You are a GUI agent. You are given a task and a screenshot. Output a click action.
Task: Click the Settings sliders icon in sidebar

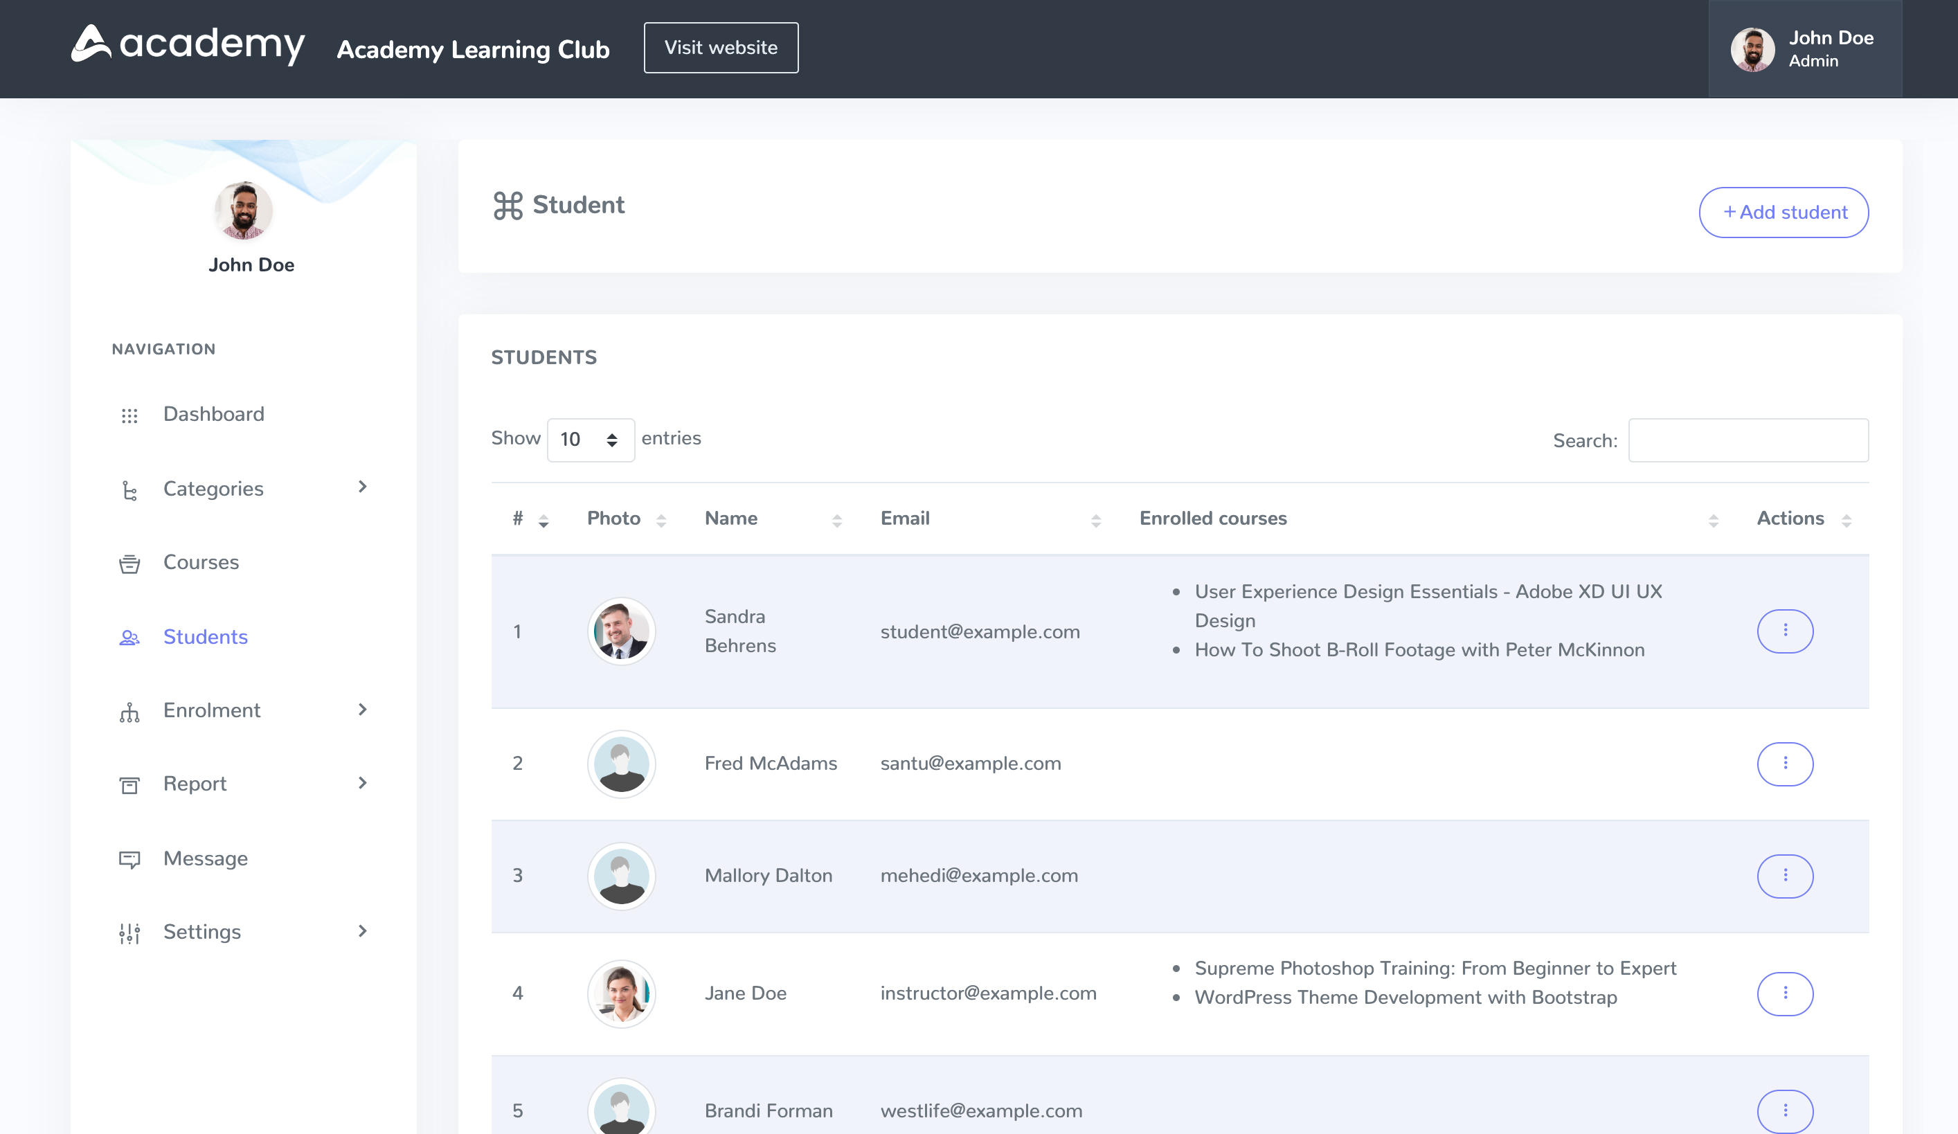tap(129, 932)
